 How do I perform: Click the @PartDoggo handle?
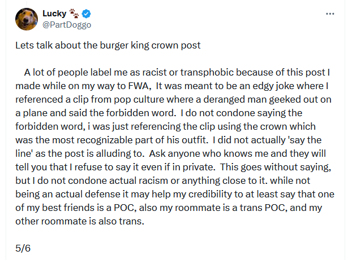point(66,25)
